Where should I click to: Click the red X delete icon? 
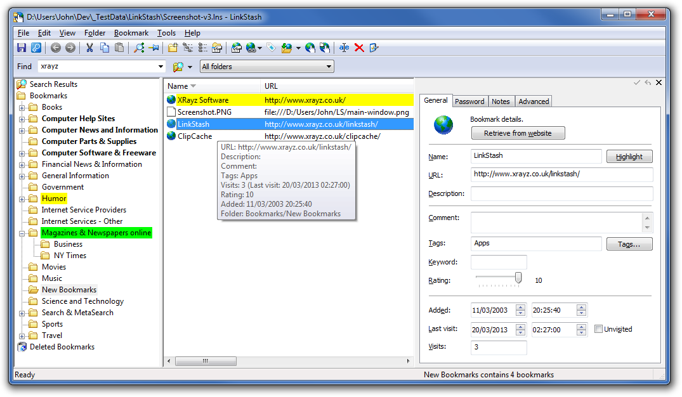[x=359, y=48]
